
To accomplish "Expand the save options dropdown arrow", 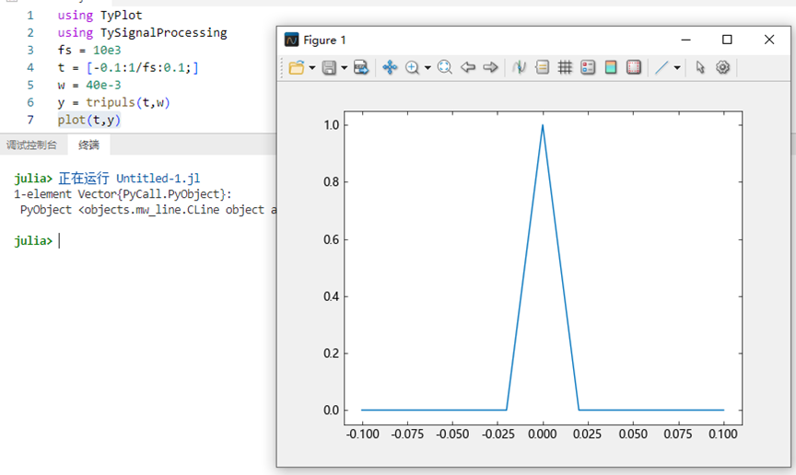I will [x=345, y=67].
